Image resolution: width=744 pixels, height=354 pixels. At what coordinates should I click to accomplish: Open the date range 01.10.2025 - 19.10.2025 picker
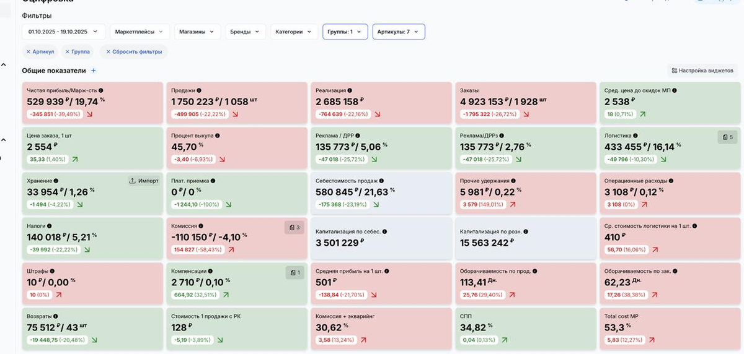pos(64,32)
